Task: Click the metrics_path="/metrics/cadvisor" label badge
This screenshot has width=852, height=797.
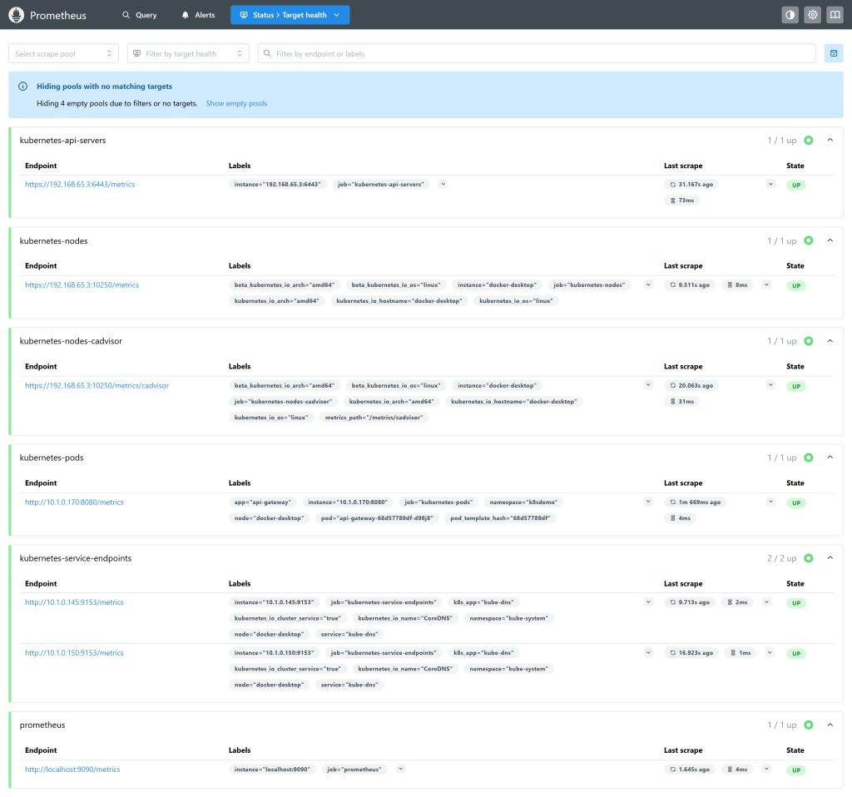Action: click(x=374, y=418)
